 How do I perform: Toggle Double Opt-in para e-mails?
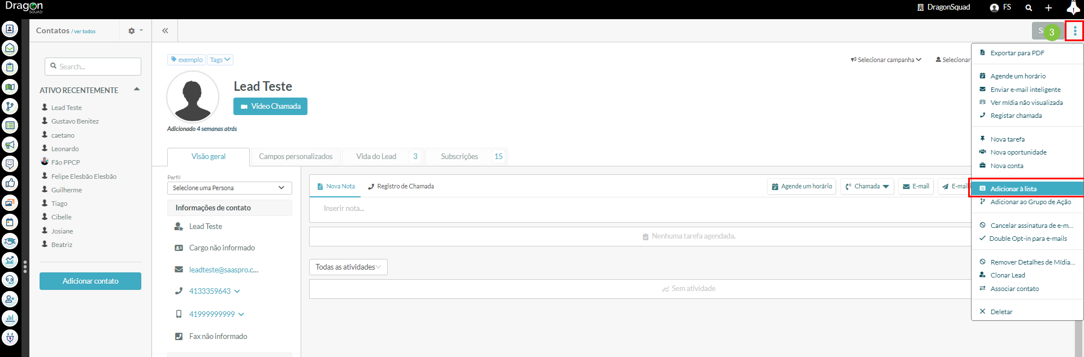(x=1027, y=239)
